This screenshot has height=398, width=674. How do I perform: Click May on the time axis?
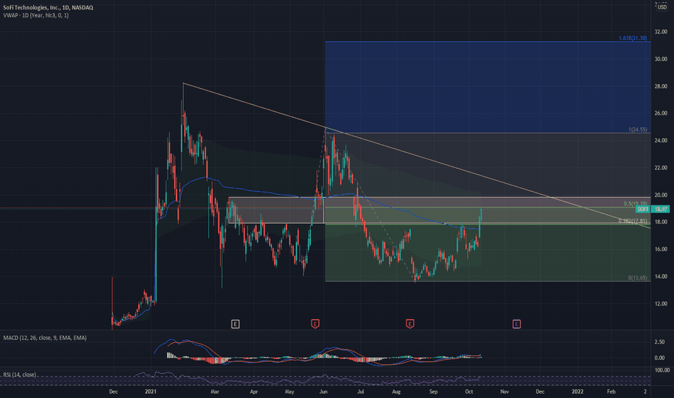289,391
